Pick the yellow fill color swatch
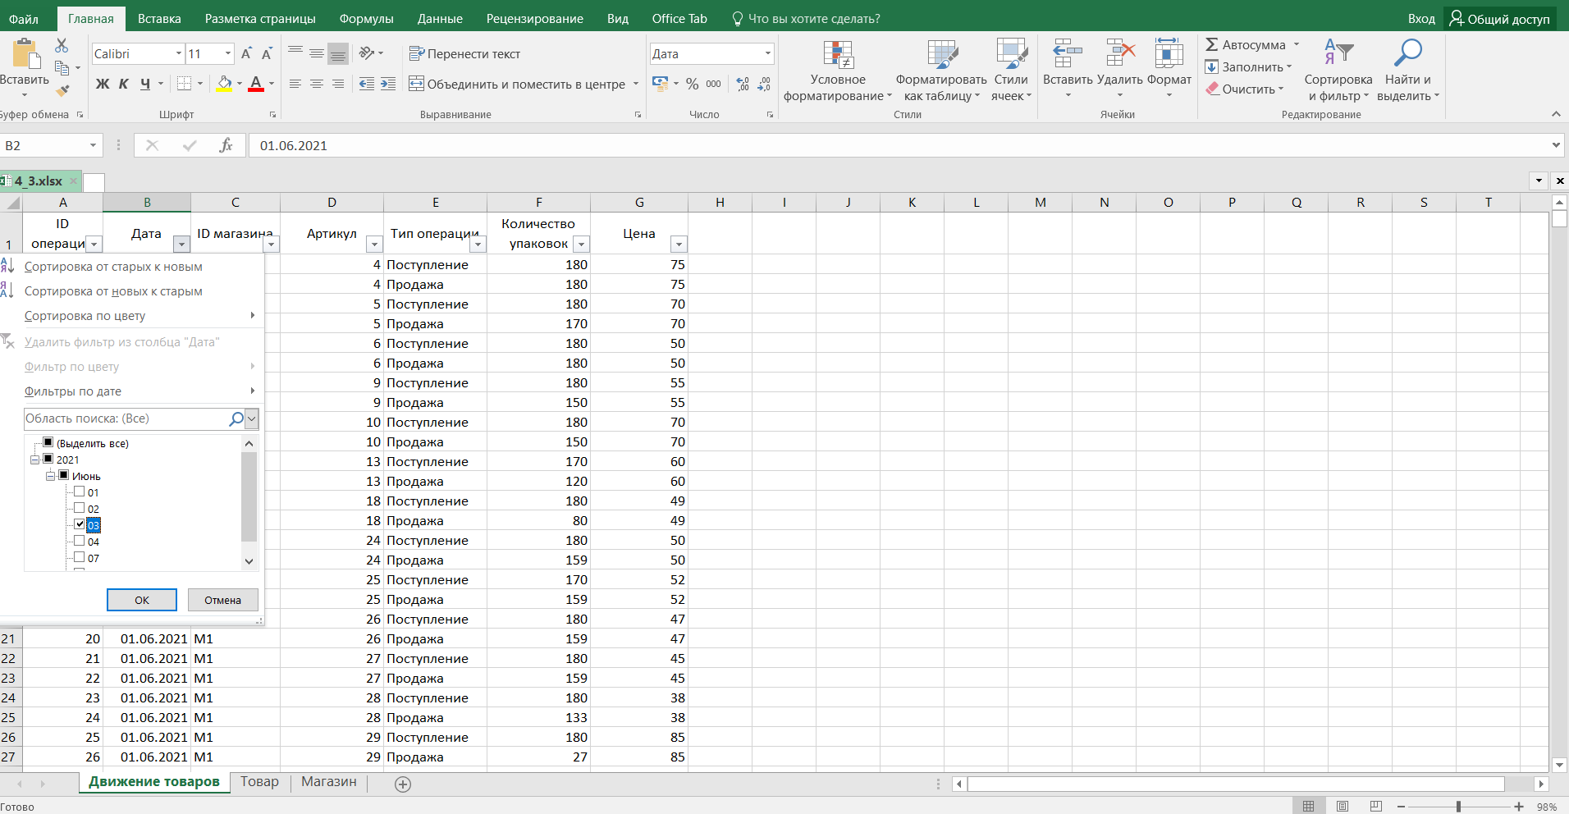The image size is (1569, 814). point(225,84)
